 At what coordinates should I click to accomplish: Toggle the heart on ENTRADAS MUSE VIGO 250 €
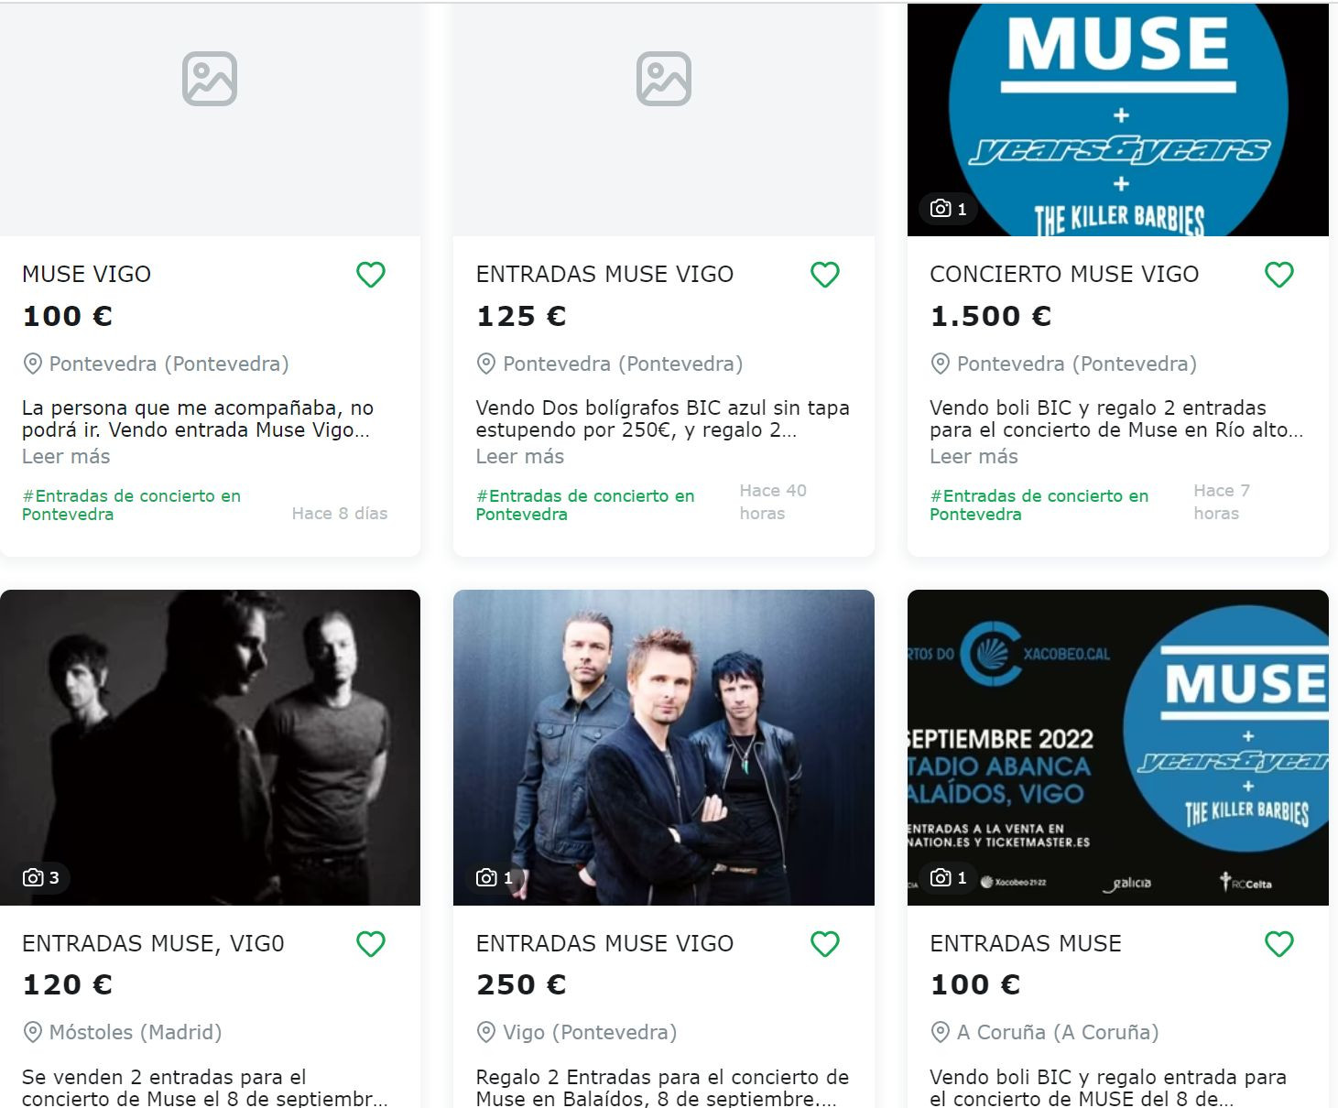coord(824,943)
